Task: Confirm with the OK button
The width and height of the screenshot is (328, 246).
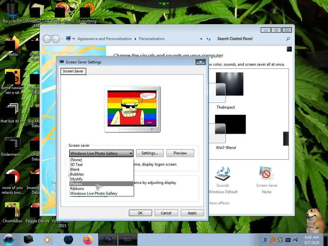Action: click(140, 213)
